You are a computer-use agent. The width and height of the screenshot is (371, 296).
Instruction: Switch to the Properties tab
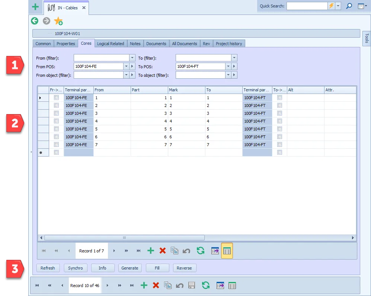[x=66, y=44]
